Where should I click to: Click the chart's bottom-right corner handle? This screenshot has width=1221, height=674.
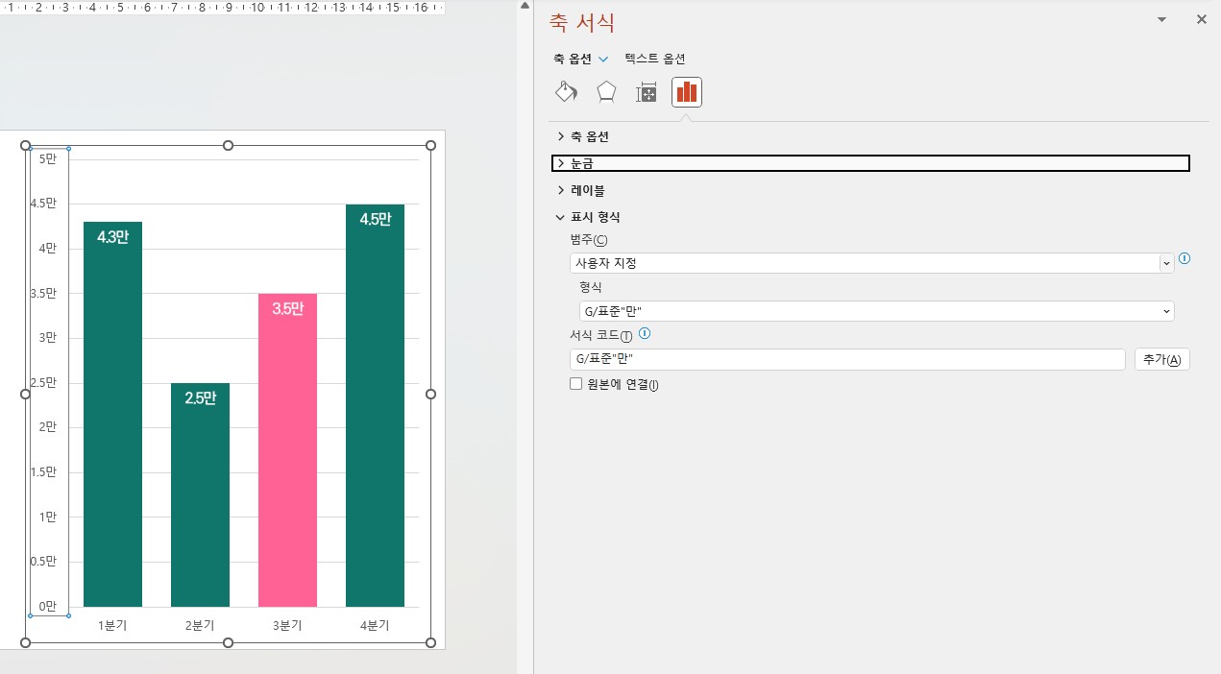(x=430, y=642)
